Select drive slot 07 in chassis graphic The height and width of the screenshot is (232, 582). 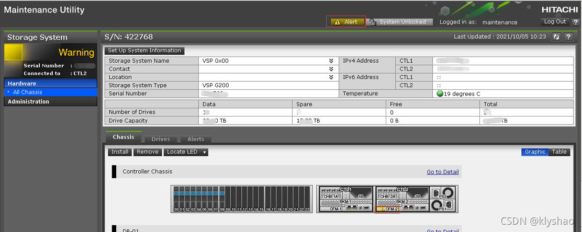(x=216, y=200)
